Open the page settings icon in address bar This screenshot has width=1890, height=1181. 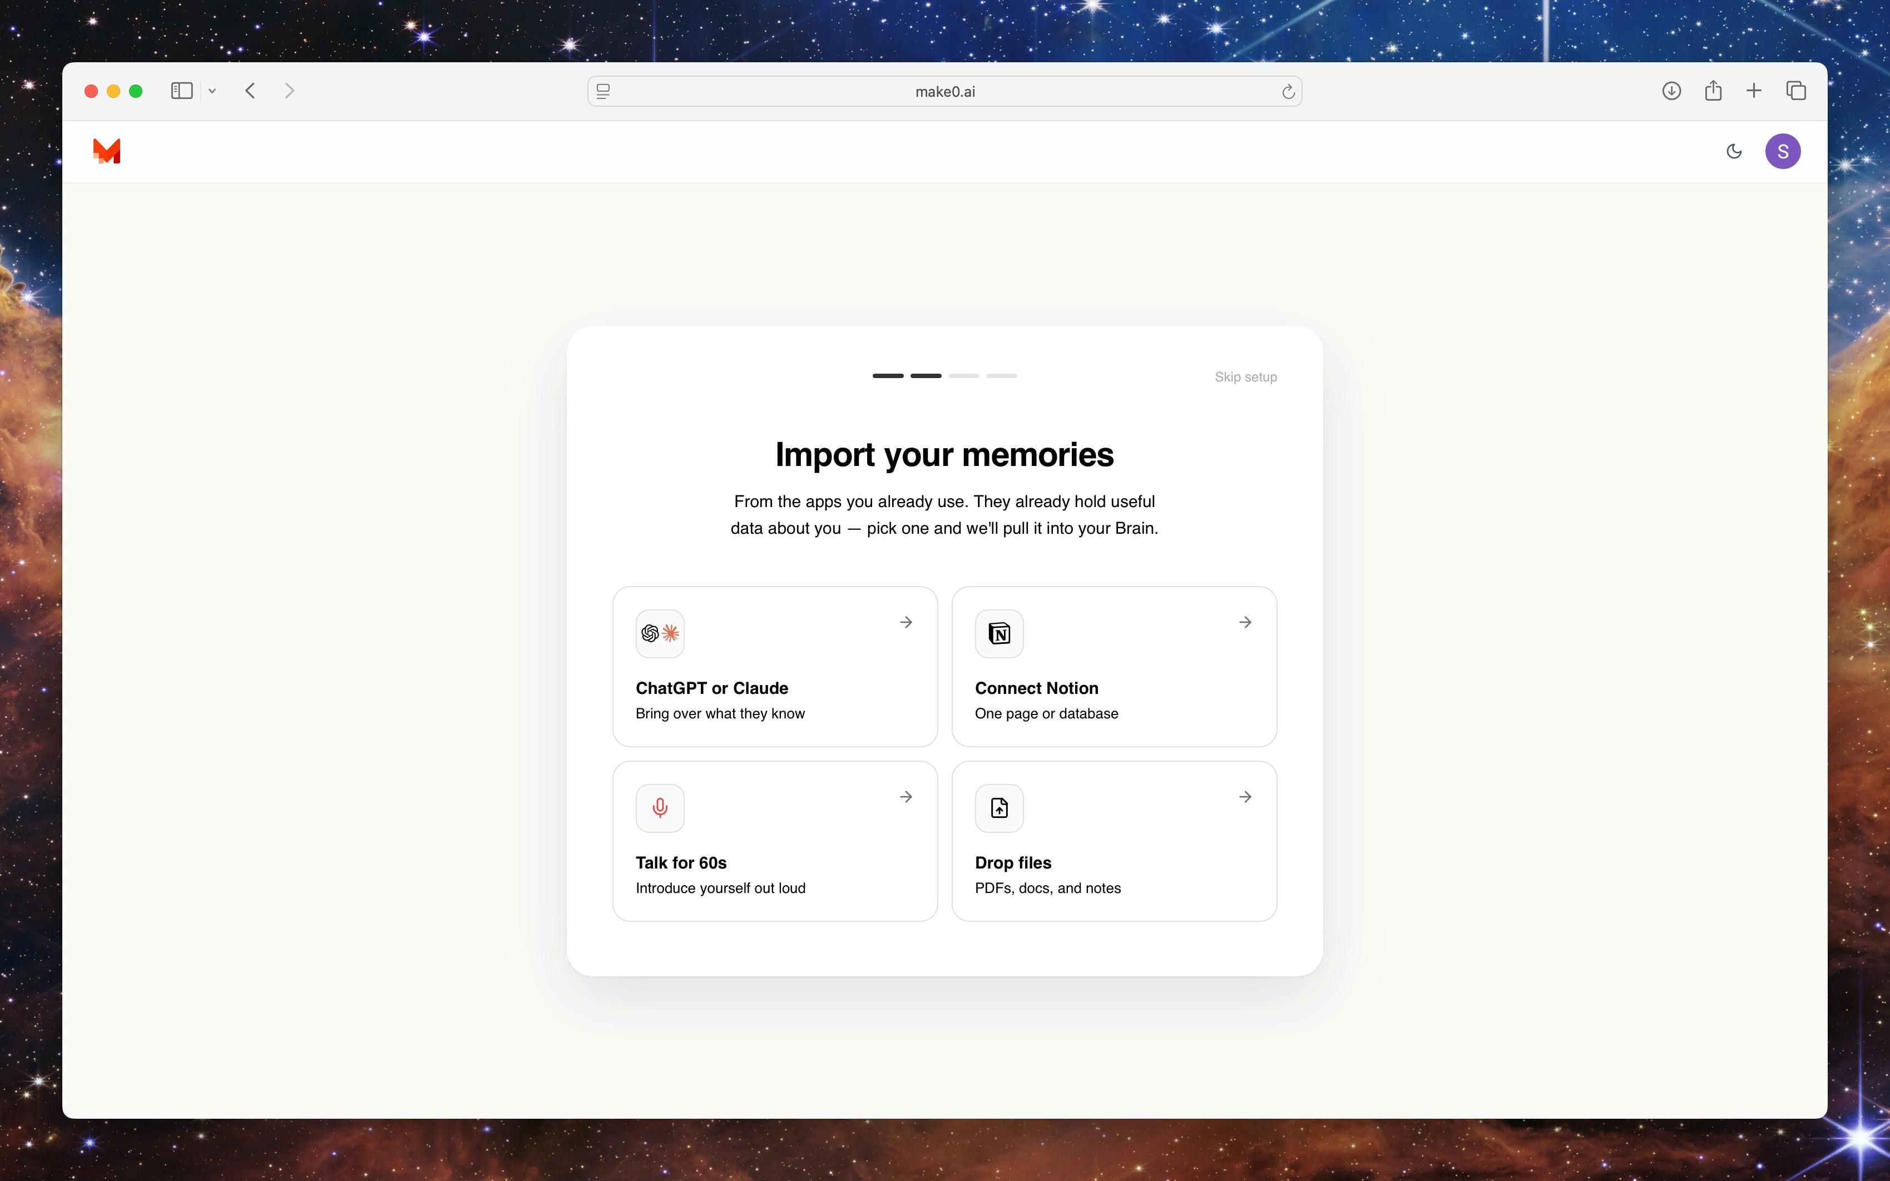[603, 91]
